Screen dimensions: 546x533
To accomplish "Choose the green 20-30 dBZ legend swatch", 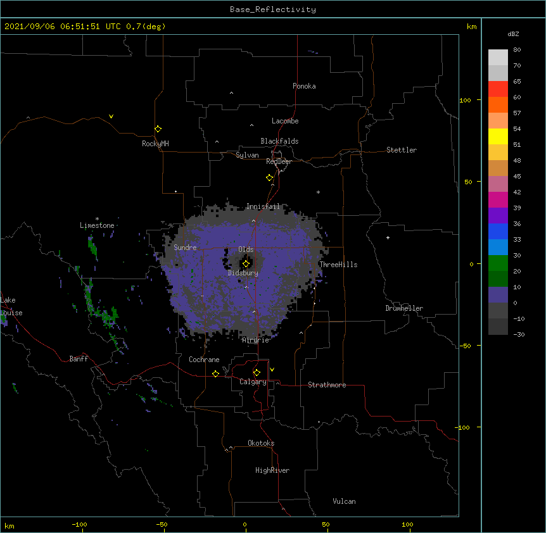I will pos(498,263).
